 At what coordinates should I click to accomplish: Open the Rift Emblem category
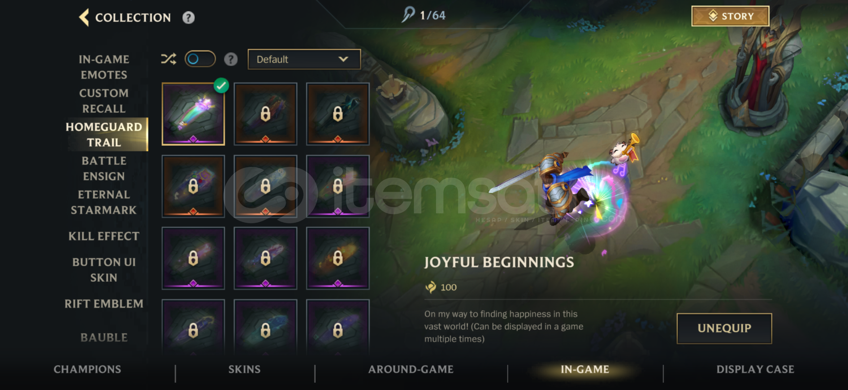point(104,304)
